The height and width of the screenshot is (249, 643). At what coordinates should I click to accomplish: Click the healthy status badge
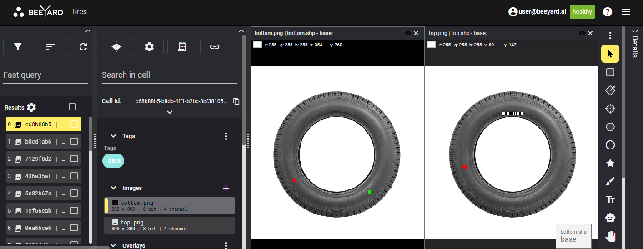coord(582,12)
